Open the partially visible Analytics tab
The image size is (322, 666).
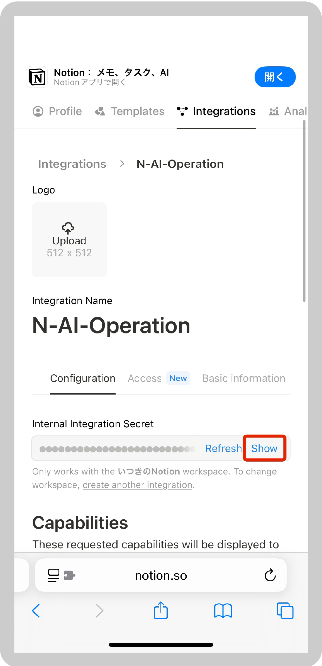(288, 111)
